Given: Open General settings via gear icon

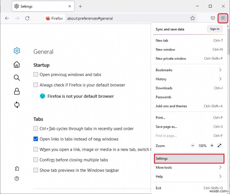Looking at the screenshot, I should click(16, 50).
